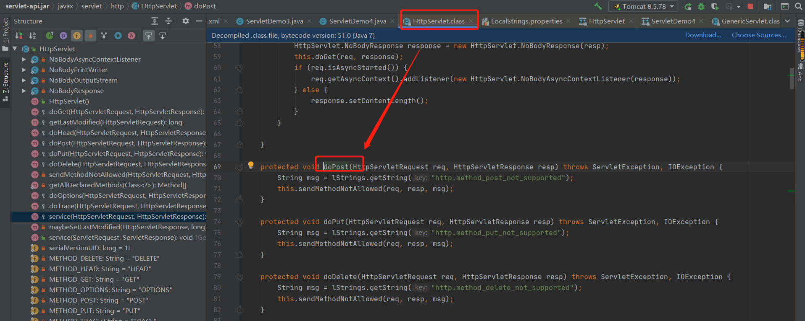Expand the NoBodyOutputStream node
Image resolution: width=805 pixels, height=321 pixels.
[x=24, y=80]
